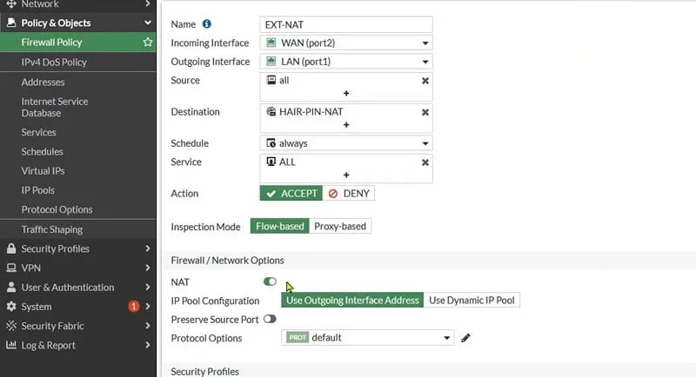Screen dimensions: 696x377
Task: Choose Use Dynamic IP Pool option
Action: pos(472,301)
